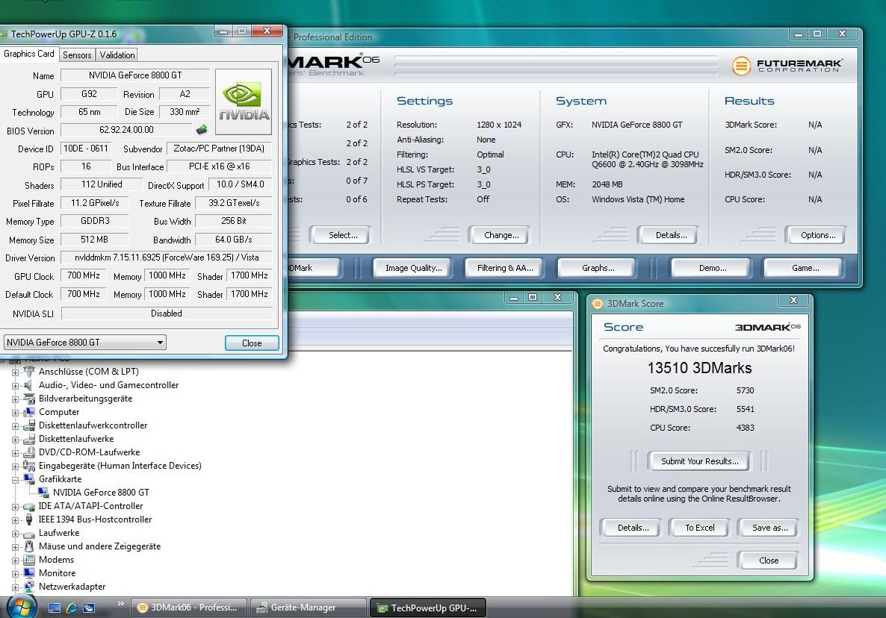Click the Netzwerkadapter device icon
Screen dimensions: 886x618
pyautogui.click(x=29, y=587)
